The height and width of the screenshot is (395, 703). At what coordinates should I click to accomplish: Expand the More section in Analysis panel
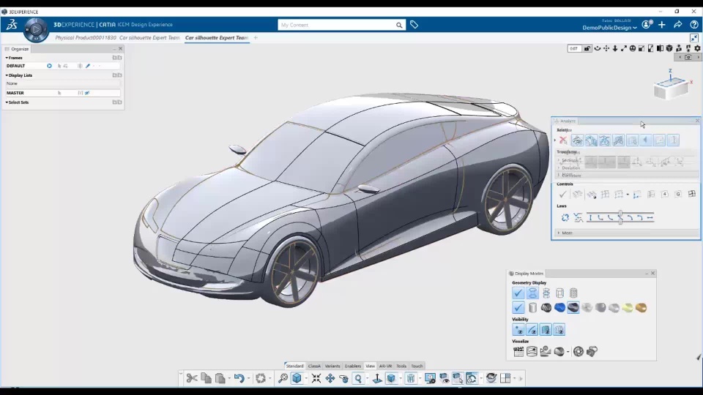coord(567,233)
